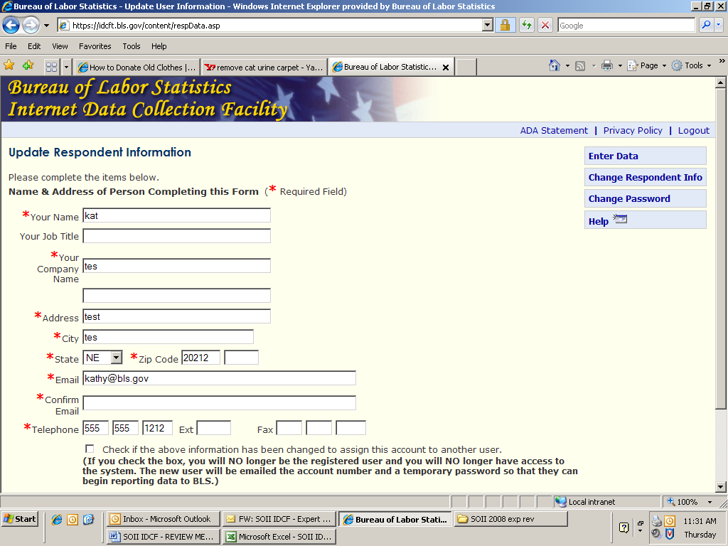Click into the Google search box

coord(626,26)
